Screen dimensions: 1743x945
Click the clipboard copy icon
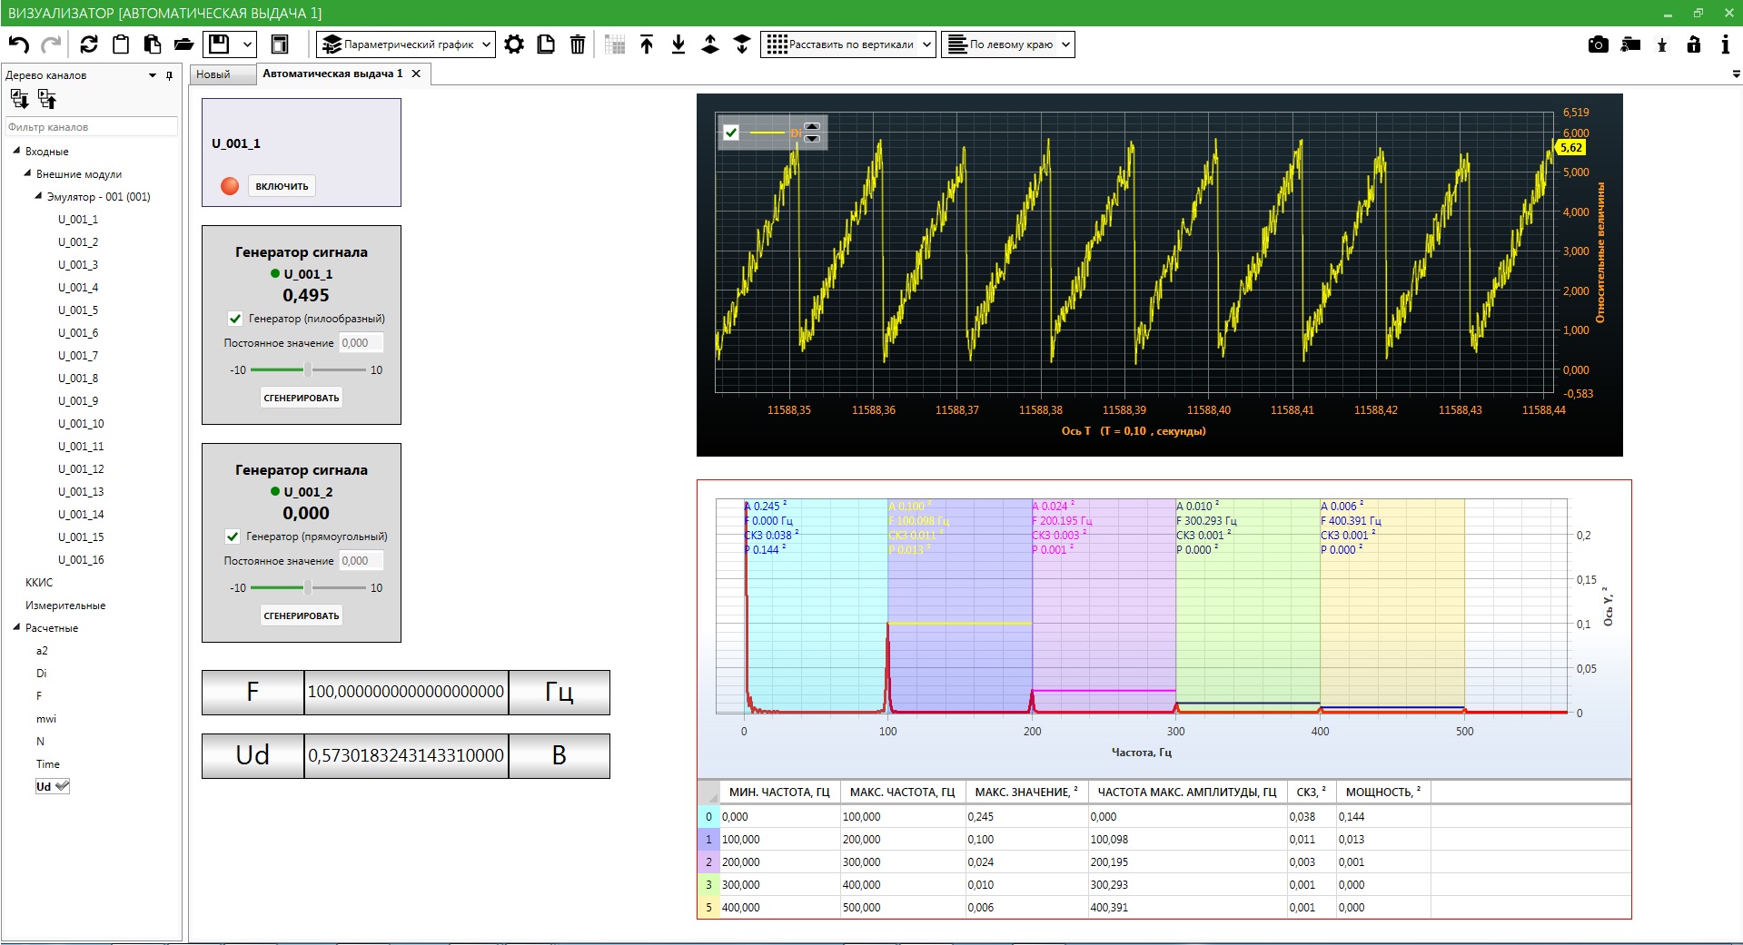pyautogui.click(x=121, y=44)
